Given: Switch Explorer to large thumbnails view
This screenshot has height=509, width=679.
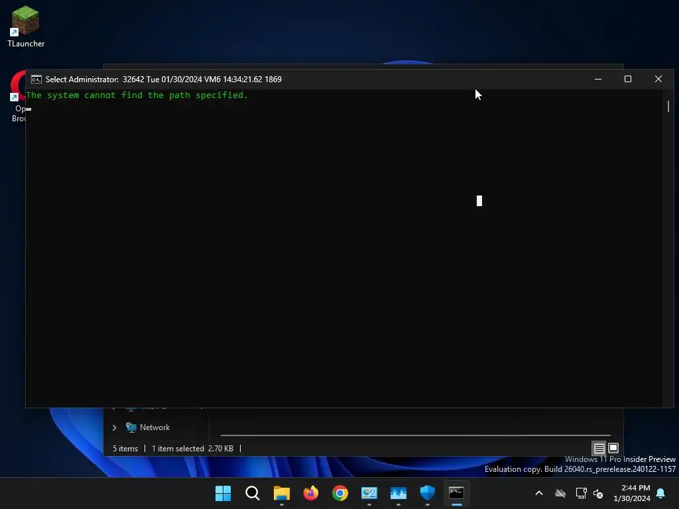Looking at the screenshot, I should tap(613, 448).
